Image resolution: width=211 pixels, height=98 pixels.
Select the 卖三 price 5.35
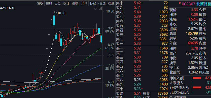(137, 34)
